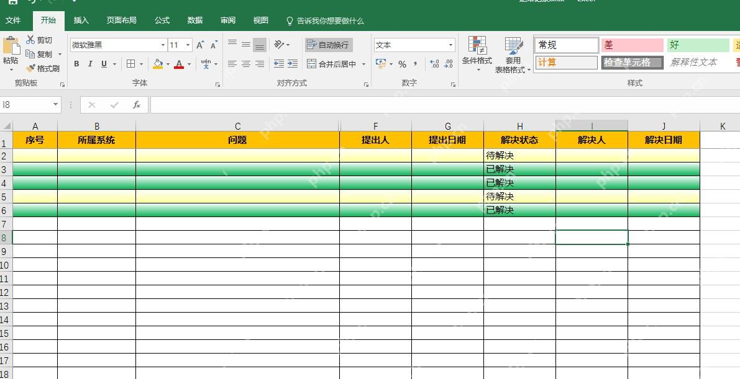Screen dimensions: 740x379
Task: Toggle underline formatting
Action: [x=104, y=64]
